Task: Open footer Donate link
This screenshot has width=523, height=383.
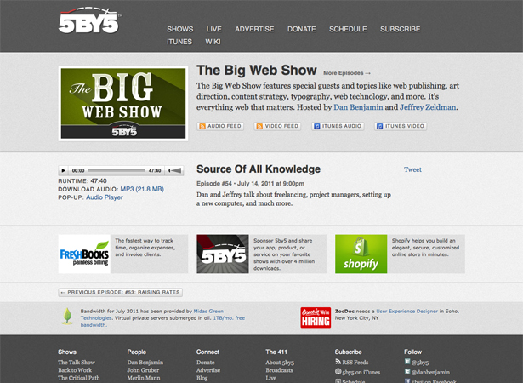Action: coord(206,363)
